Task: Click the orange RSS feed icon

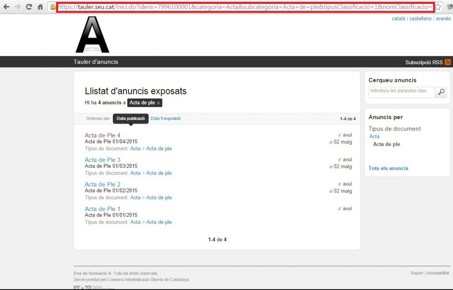Action: coord(448,62)
